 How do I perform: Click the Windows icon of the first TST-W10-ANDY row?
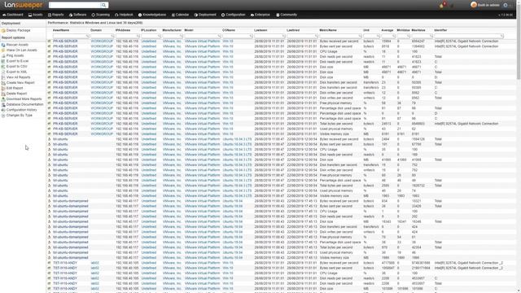coord(50,263)
